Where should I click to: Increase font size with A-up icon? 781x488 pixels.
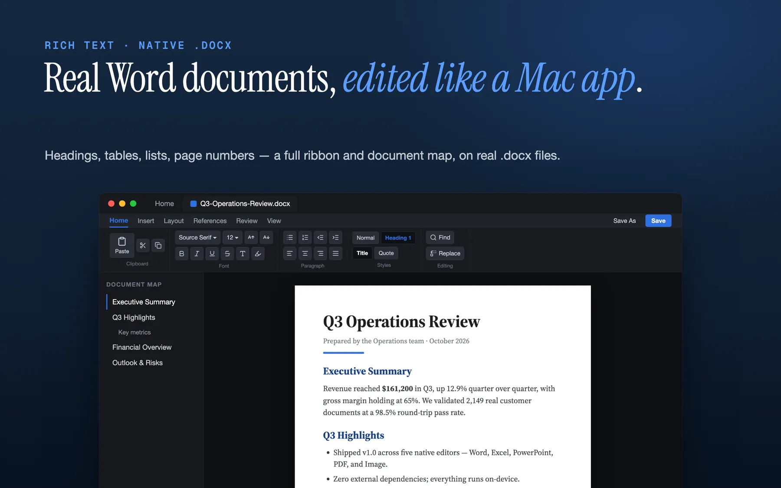tap(251, 237)
